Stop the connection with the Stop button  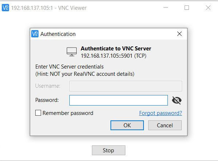[109, 150]
